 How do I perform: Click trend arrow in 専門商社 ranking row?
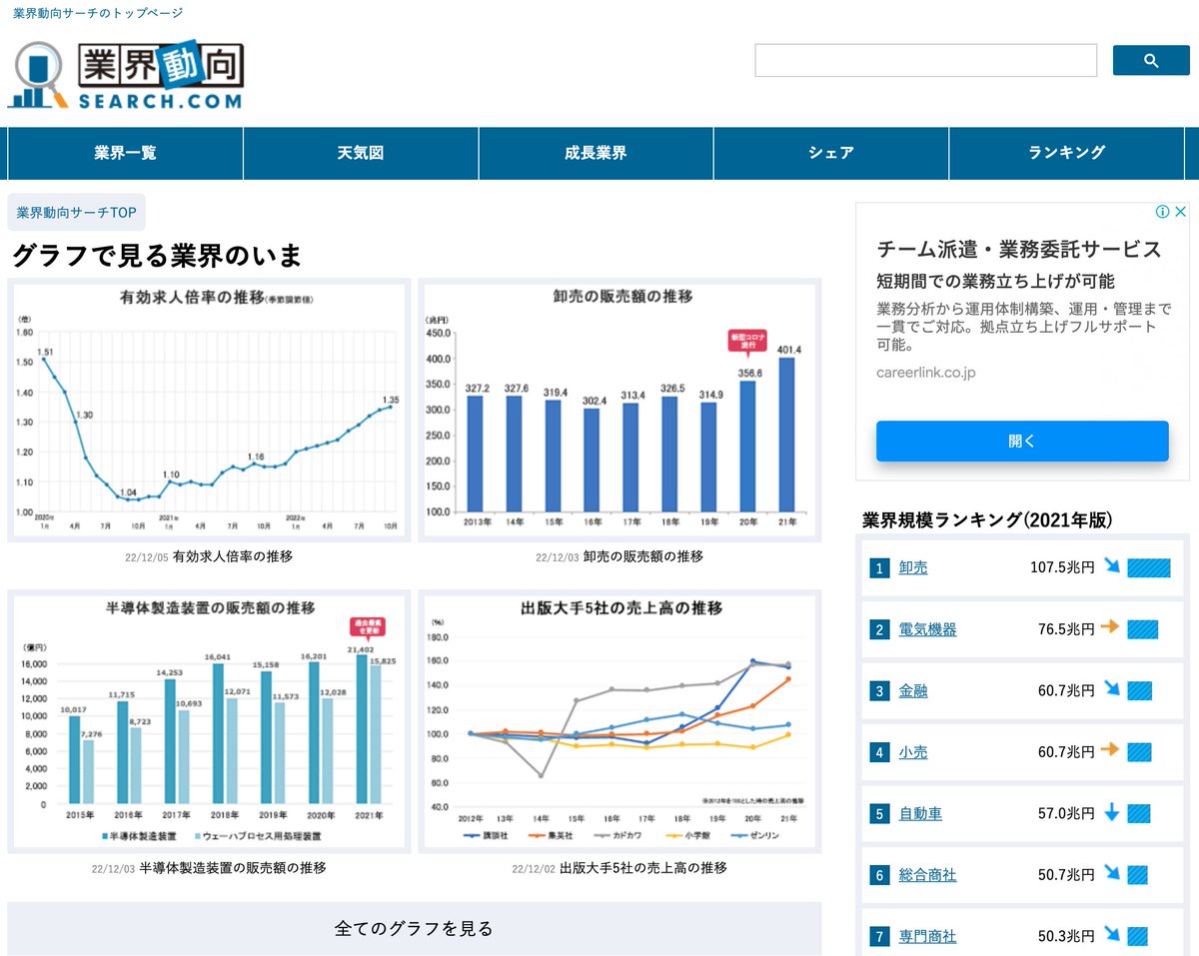click(x=1112, y=936)
